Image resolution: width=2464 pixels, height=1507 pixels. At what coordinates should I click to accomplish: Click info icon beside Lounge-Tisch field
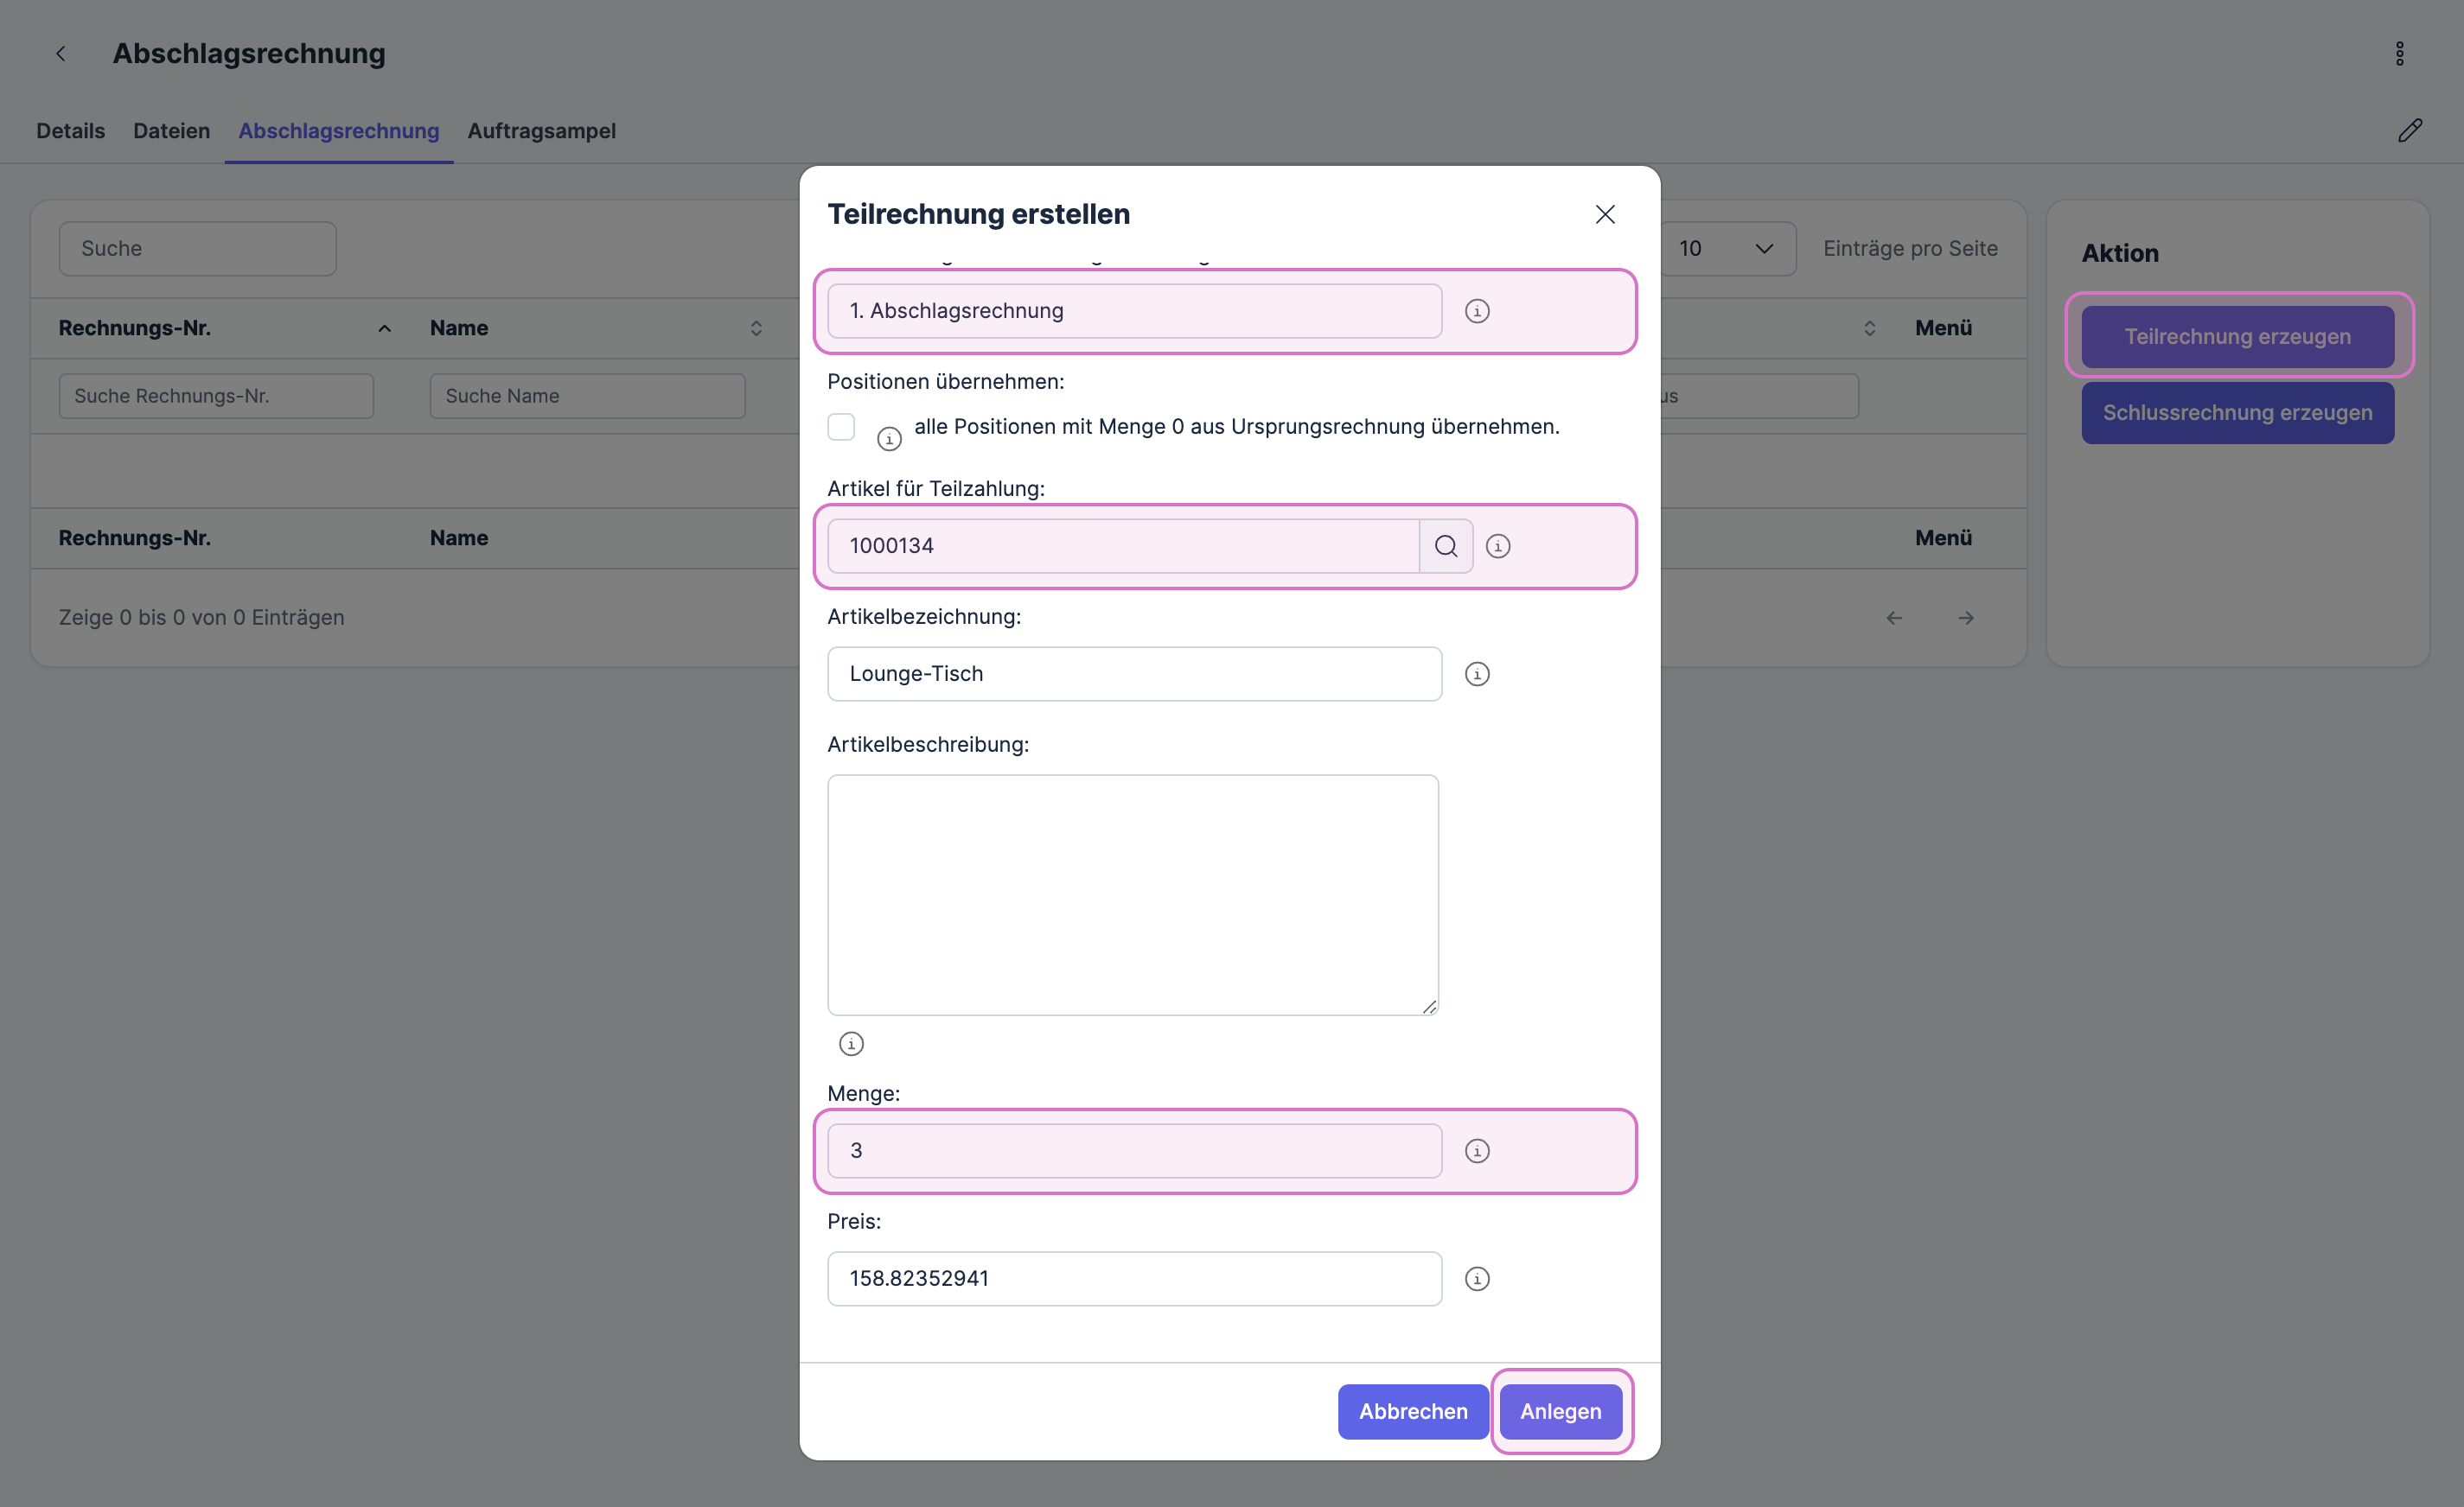coord(1476,673)
